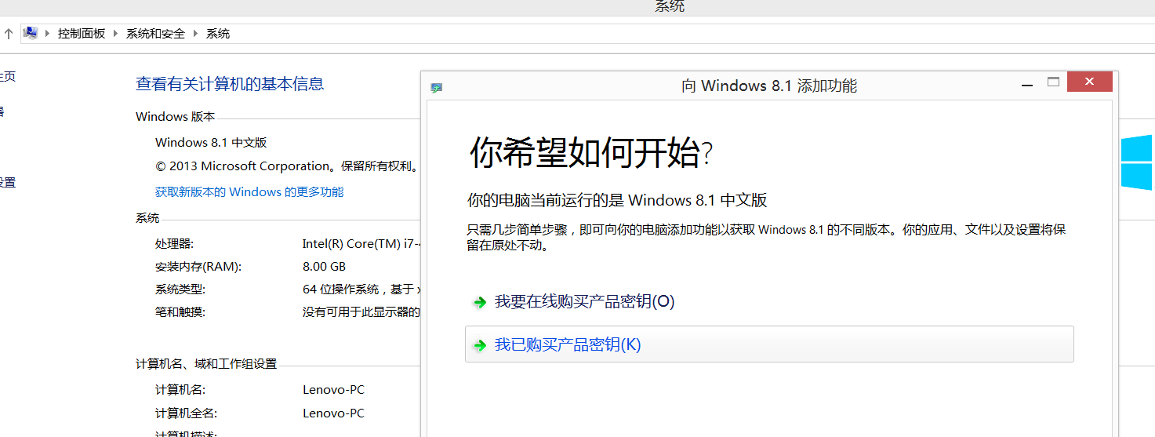Viewport: 1155px width, 437px height.
Task: Choose 我已购买产品密钥(K)
Action: 769,344
